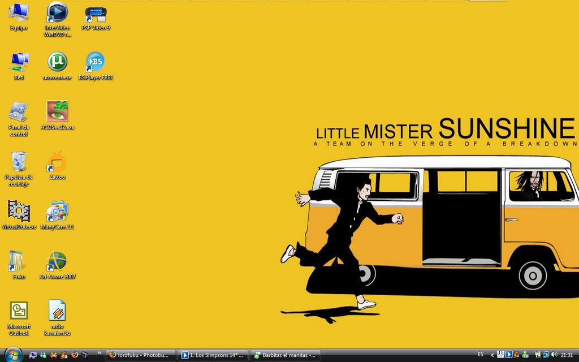Open the ES language bar indicator
The height and width of the screenshot is (362, 579).
click(480, 354)
